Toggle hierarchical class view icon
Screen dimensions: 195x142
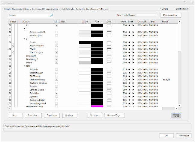tap(176, 115)
